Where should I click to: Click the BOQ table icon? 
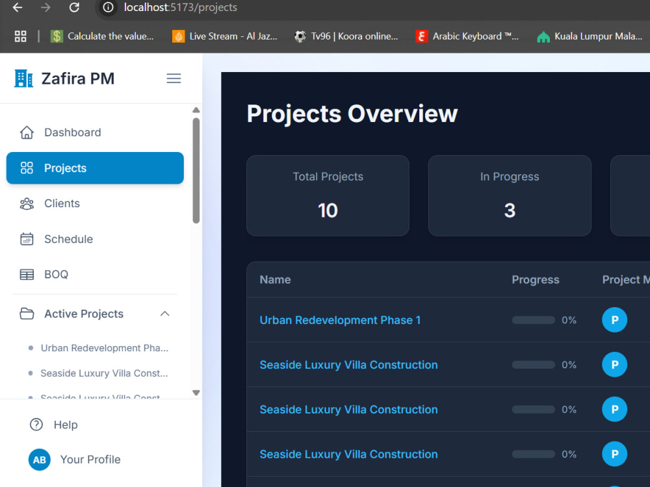pos(27,275)
